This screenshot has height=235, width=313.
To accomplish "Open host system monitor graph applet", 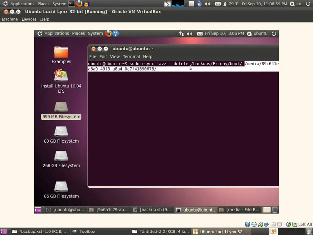I will (178, 4).
